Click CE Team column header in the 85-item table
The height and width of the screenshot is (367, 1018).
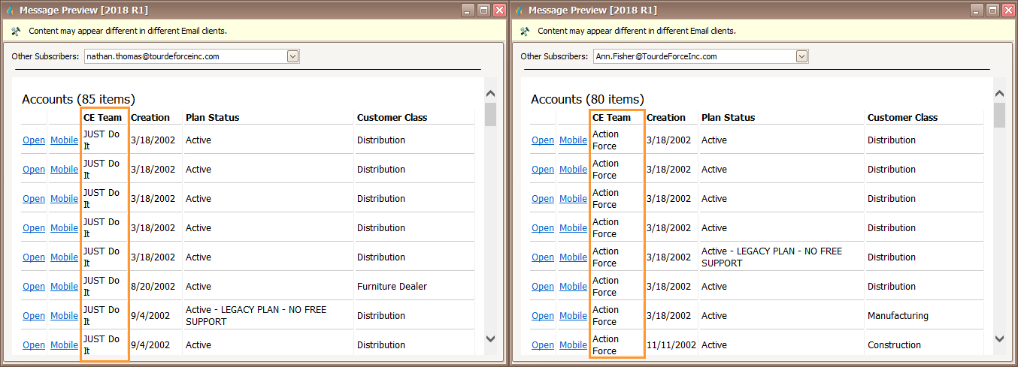click(x=102, y=117)
